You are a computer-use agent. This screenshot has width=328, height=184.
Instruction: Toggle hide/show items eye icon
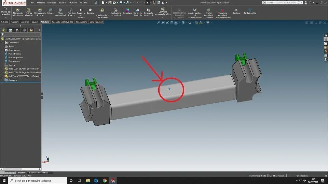click(190, 23)
